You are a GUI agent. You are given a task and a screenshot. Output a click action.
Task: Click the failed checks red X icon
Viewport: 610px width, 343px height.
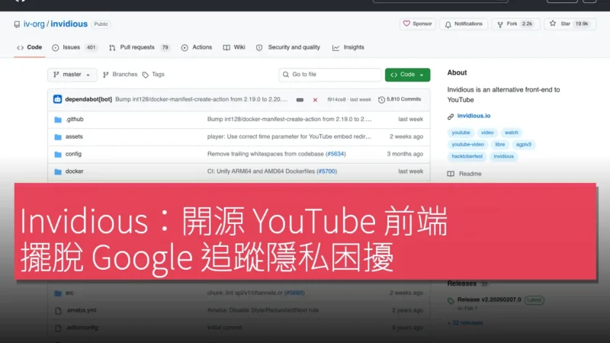tap(315, 100)
